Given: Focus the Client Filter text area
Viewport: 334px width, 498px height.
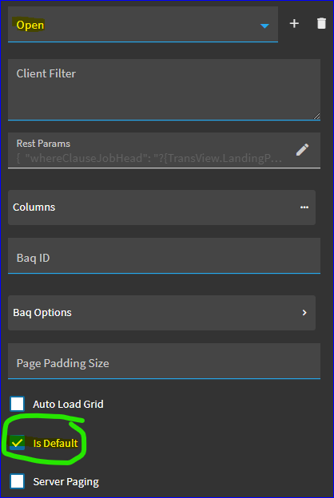Looking at the screenshot, I should [x=164, y=89].
